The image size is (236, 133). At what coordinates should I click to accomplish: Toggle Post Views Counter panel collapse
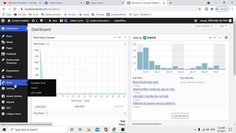point(125,37)
